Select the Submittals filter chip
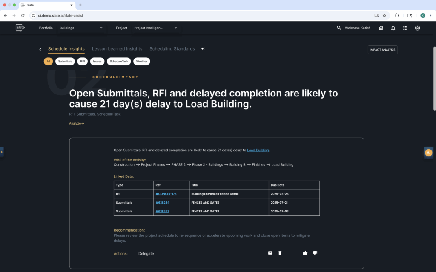 (x=65, y=61)
